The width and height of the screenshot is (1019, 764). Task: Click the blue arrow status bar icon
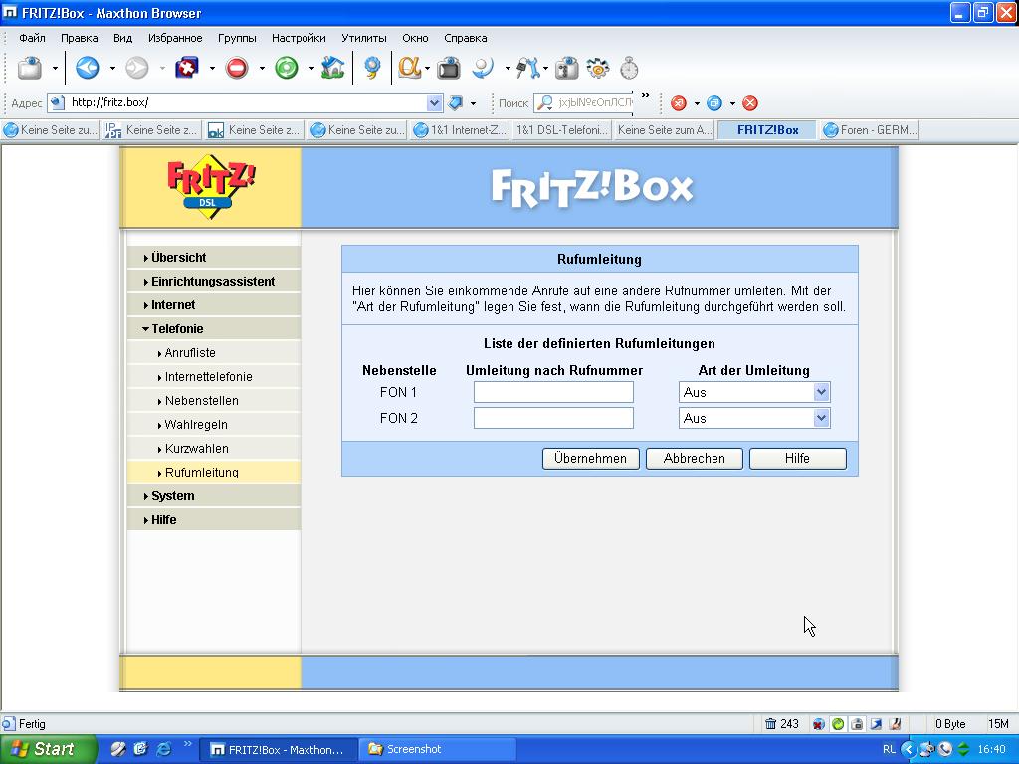click(x=876, y=724)
